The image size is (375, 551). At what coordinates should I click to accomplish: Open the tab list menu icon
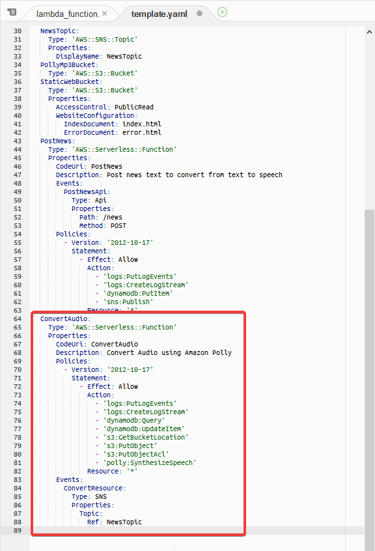coord(12,12)
